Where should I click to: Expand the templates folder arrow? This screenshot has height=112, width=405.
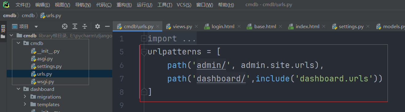(25, 104)
